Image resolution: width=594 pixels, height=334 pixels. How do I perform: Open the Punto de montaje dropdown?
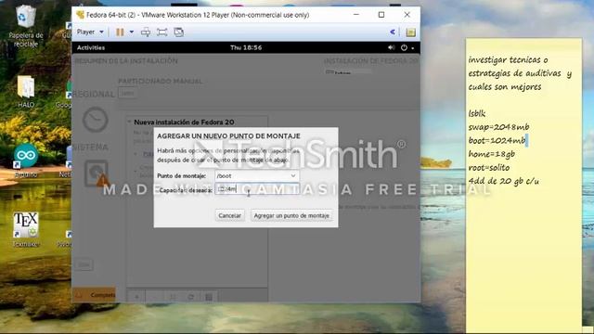click(257, 176)
